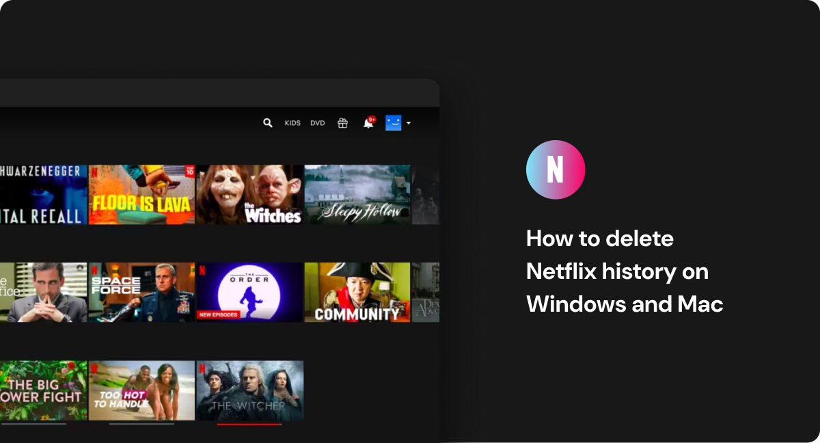Switch to the DVD section
The width and height of the screenshot is (820, 443).
click(317, 122)
